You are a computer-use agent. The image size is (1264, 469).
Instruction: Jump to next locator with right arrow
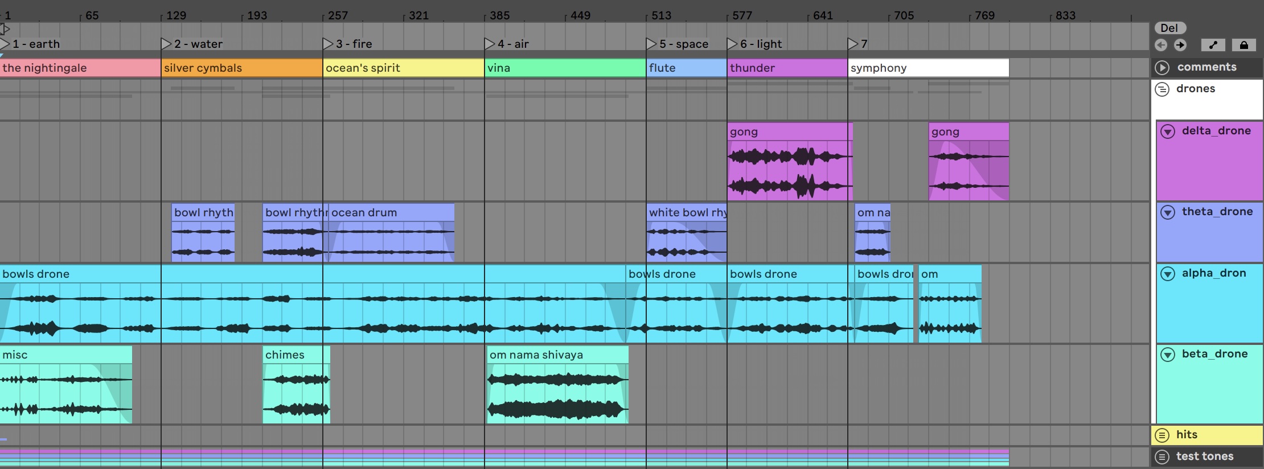(x=1180, y=45)
